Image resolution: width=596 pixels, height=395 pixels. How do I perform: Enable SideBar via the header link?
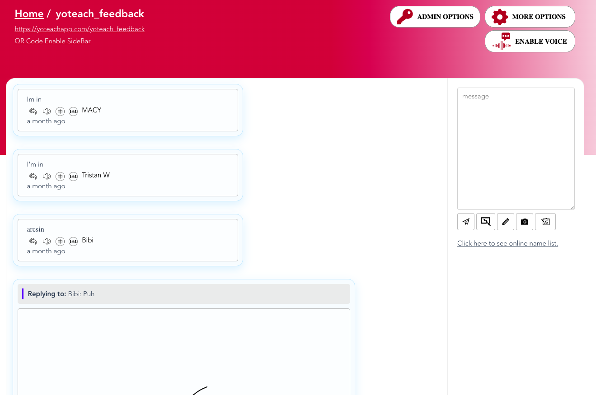coord(67,41)
